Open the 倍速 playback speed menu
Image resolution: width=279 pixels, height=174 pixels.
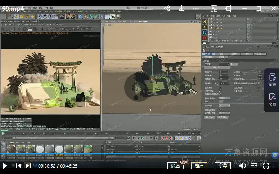point(175,166)
